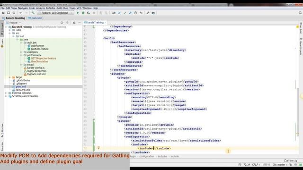
Task: Open Settings via the wrench icon
Action: [x=148, y=13]
